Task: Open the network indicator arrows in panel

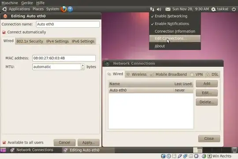Action: point(152,9)
